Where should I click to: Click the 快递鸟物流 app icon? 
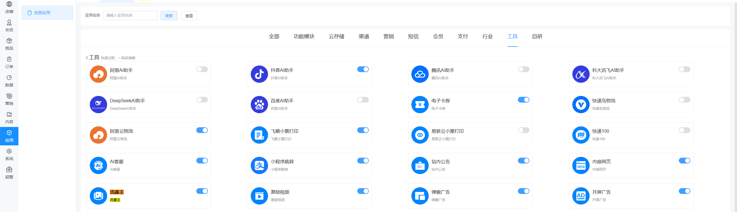[x=581, y=105]
